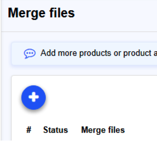This screenshot has width=157, height=142.
Task: Click the speech bubble icon in the banner
Action: [30, 54]
